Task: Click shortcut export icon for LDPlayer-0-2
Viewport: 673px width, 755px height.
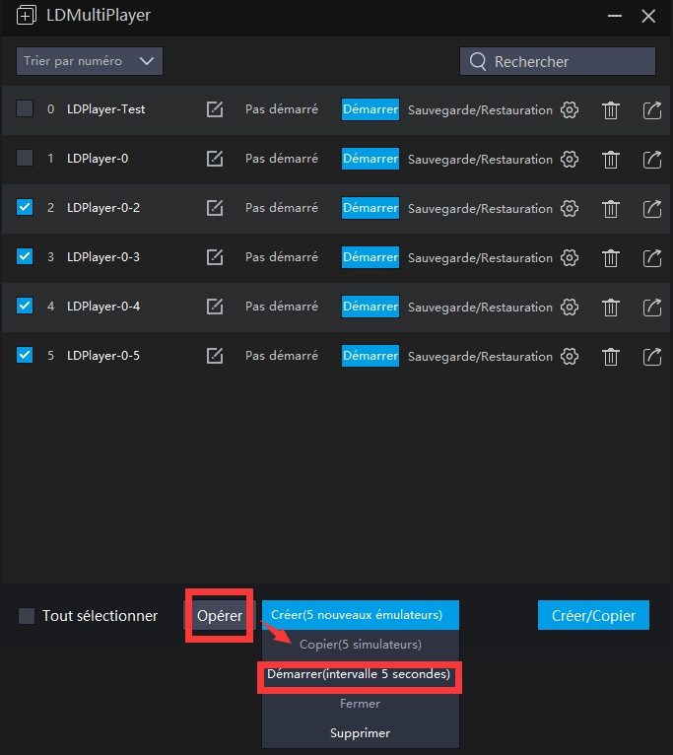Action: click(652, 209)
